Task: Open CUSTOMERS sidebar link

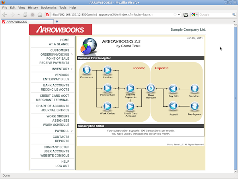Action: [x=60, y=50]
